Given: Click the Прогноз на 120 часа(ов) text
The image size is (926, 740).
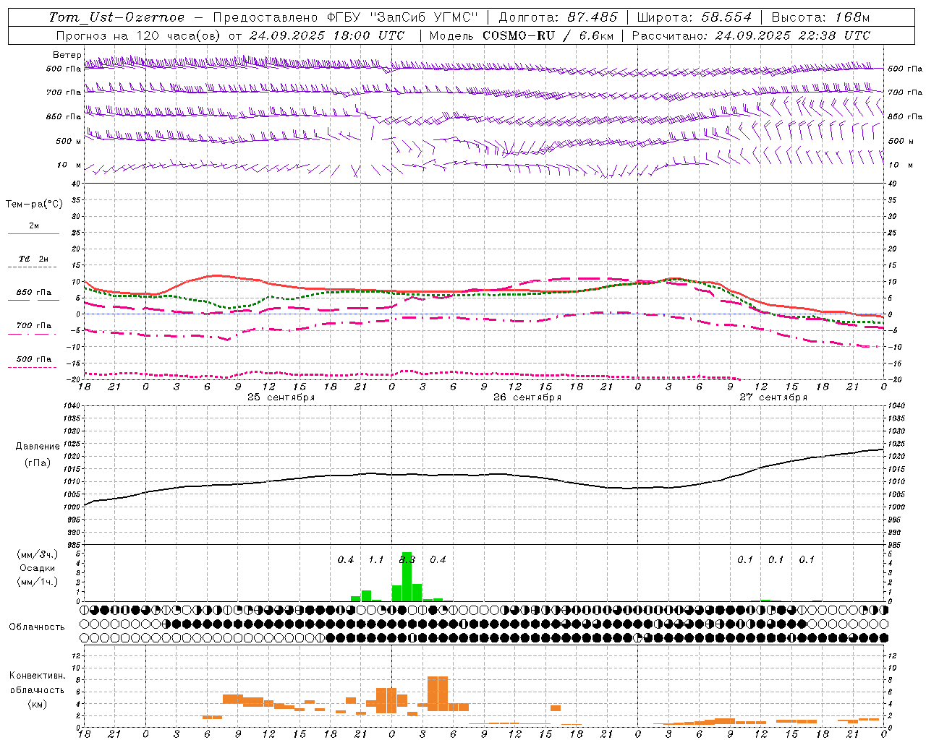Looking at the screenshot, I should click(139, 35).
